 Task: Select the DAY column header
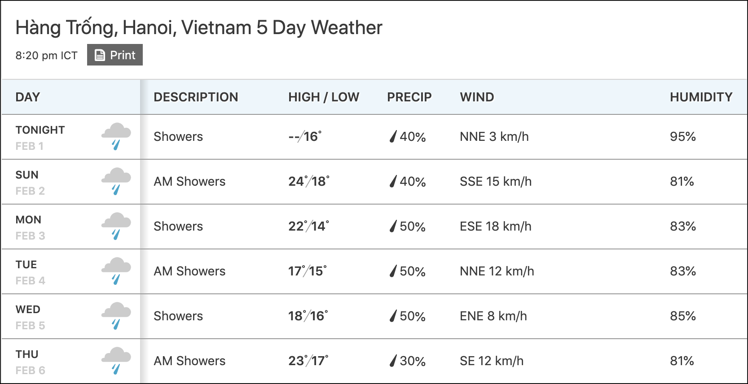tap(28, 97)
